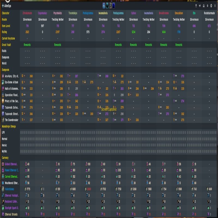Open the characters list dropdown icon
This screenshot has width=218, height=218.
click(204, 5)
